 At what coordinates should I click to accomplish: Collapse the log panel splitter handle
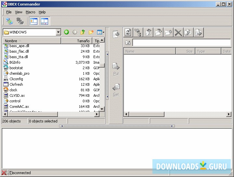pos(117,126)
